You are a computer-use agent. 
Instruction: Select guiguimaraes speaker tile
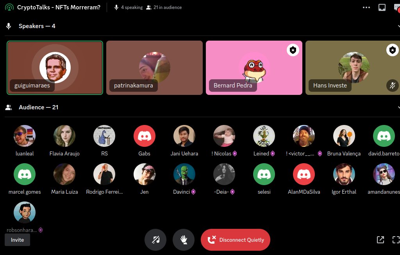[55, 68]
